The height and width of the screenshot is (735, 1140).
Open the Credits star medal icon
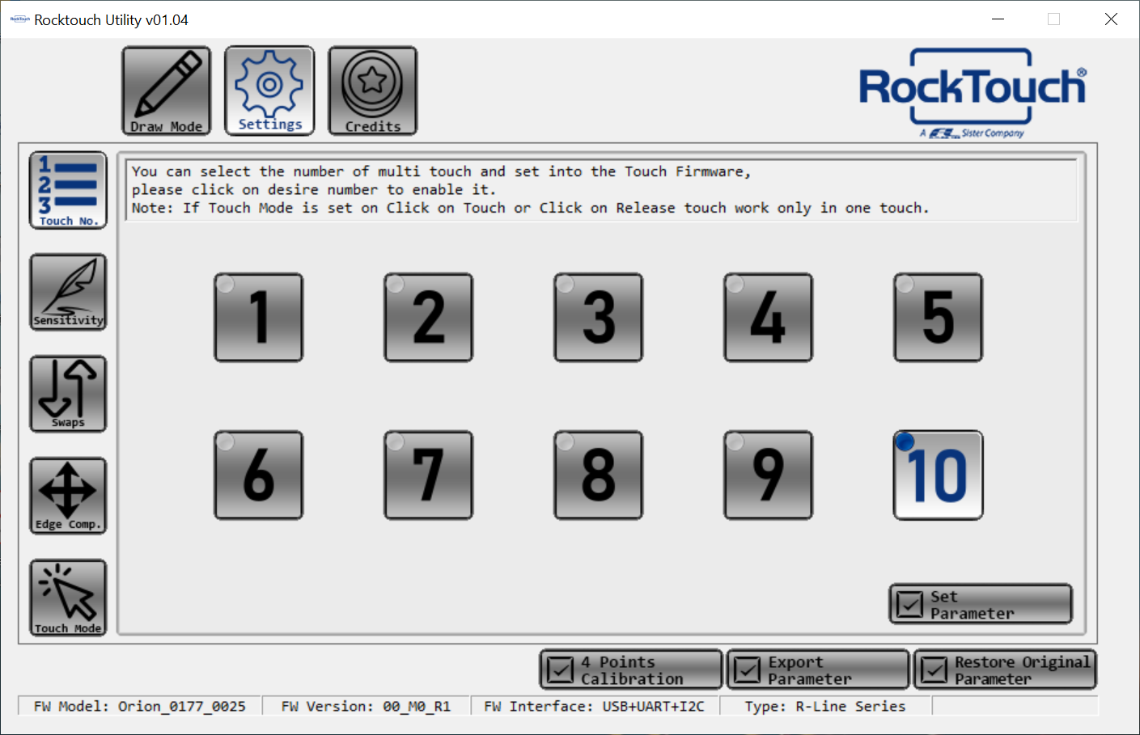[373, 91]
